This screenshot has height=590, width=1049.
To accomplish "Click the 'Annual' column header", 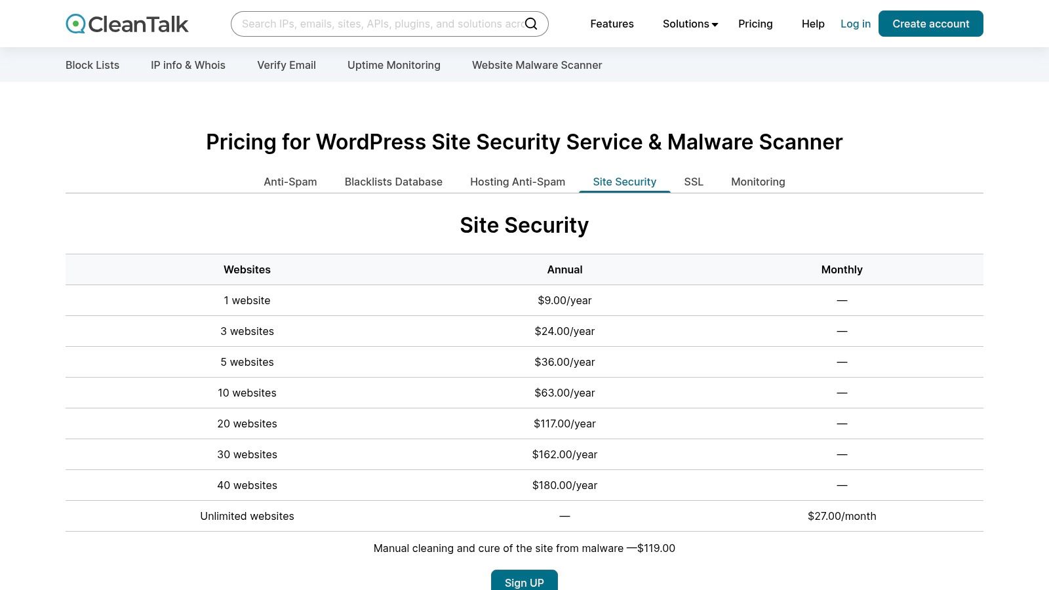I will [564, 269].
